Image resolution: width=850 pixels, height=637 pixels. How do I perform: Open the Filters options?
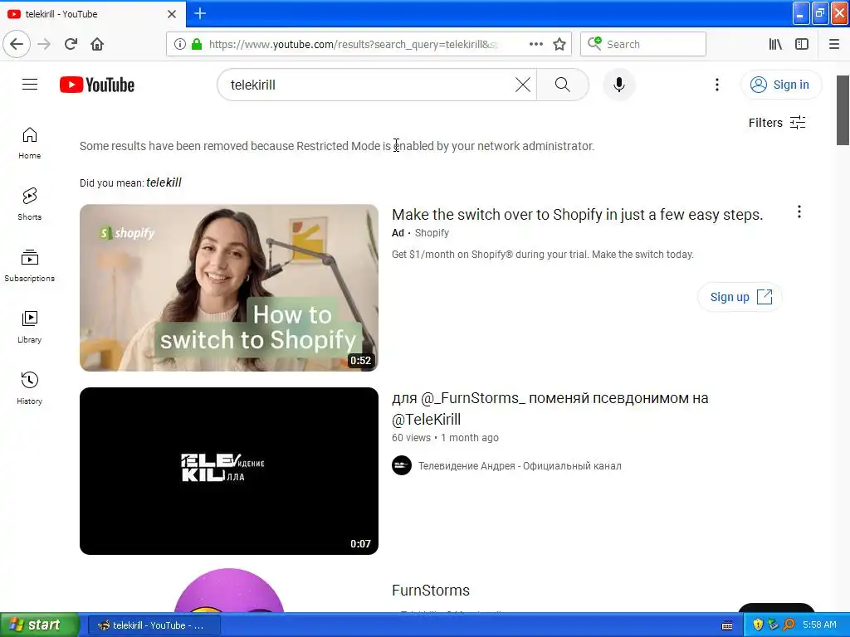pos(777,123)
